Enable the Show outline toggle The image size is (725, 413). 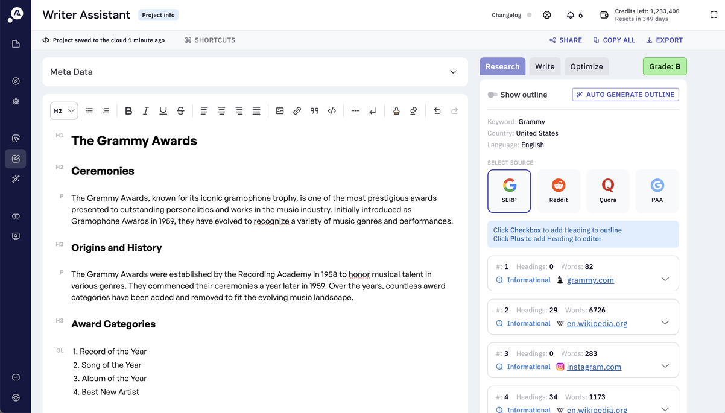(x=492, y=95)
